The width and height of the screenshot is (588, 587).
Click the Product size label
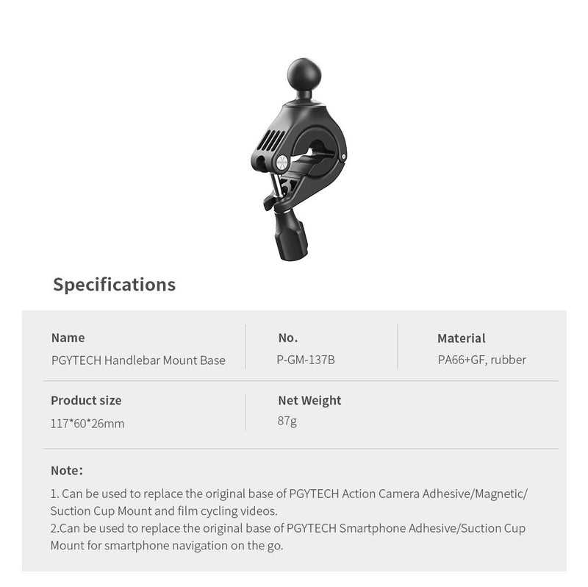point(86,400)
